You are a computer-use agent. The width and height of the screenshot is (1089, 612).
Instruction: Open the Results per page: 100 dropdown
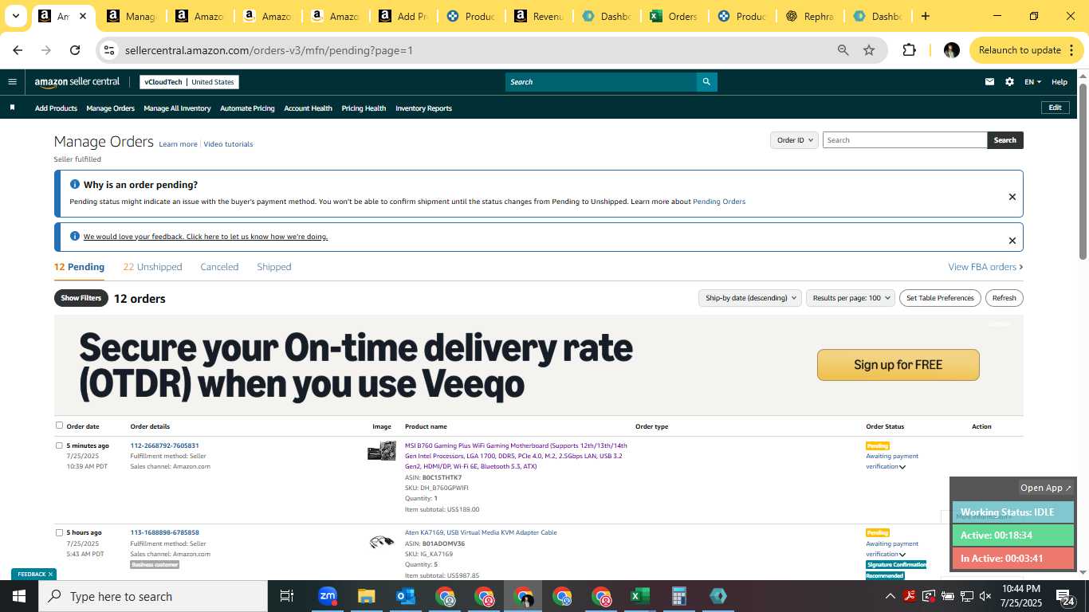[850, 298]
